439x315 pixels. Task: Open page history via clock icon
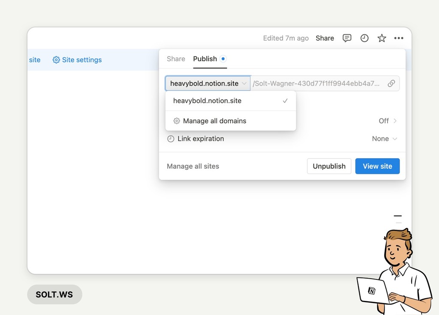point(364,38)
